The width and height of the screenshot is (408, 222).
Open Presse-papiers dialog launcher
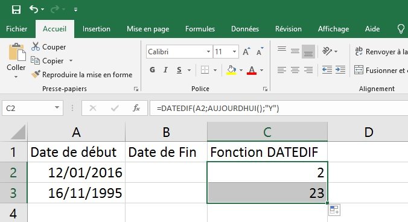(x=136, y=89)
